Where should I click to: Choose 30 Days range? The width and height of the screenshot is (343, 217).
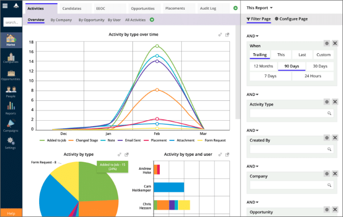point(320,66)
